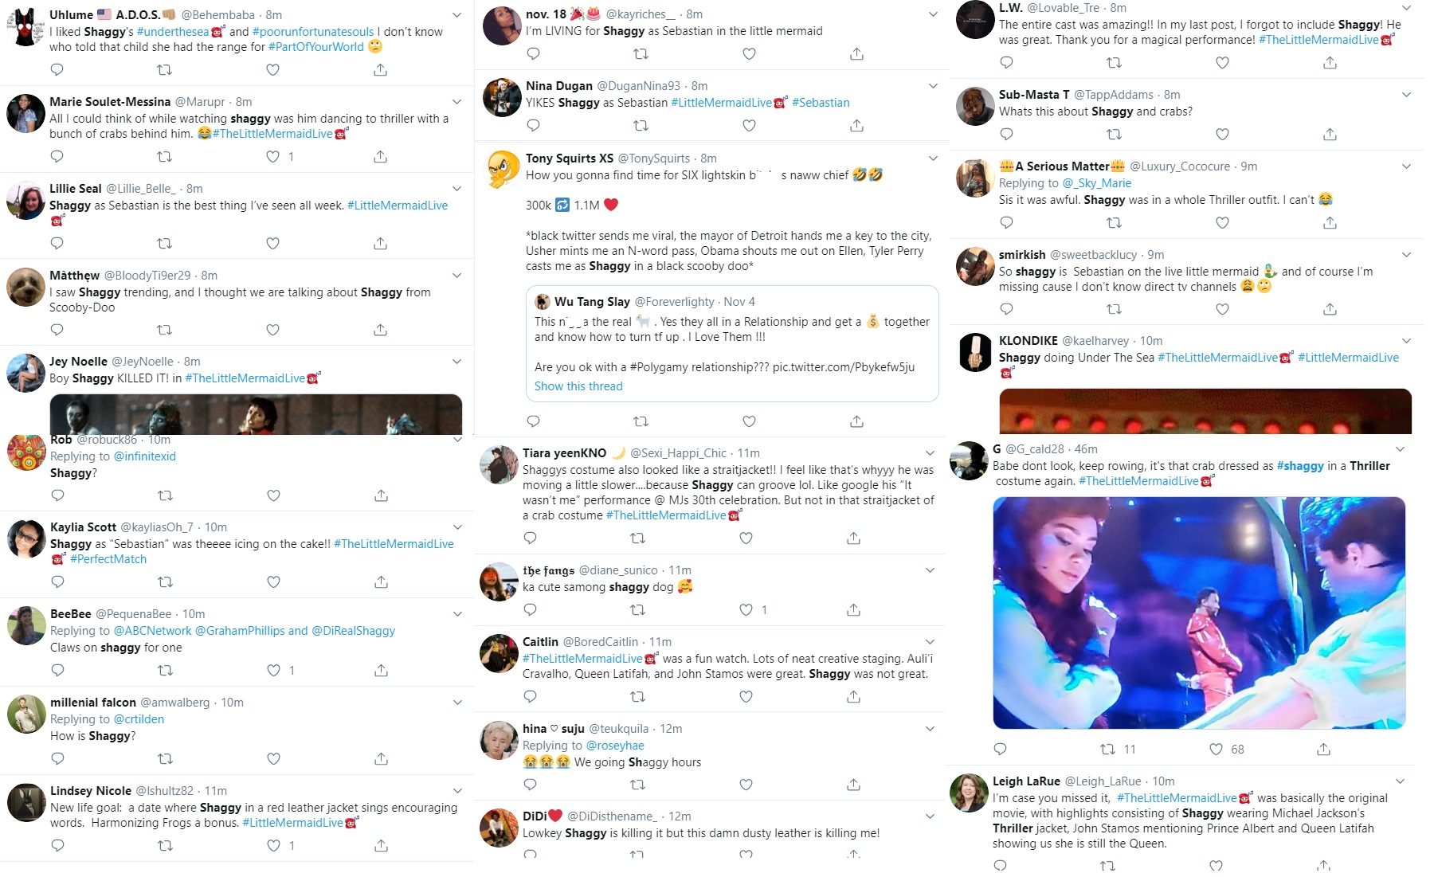The image size is (1434, 877).
Task: Open #PerfectMatch hashtag in Kaylia's tweet
Action: pyautogui.click(x=108, y=559)
